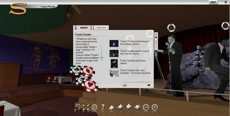This screenshot has width=230, height=116.
Task: Zoom out with the minus circle icon
Action: pos(146,107)
